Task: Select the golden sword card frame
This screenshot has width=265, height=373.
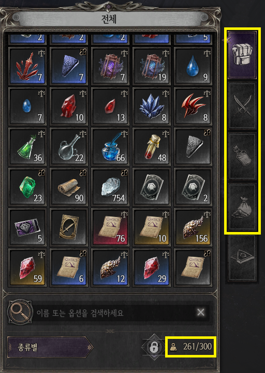Action: tap(68, 227)
